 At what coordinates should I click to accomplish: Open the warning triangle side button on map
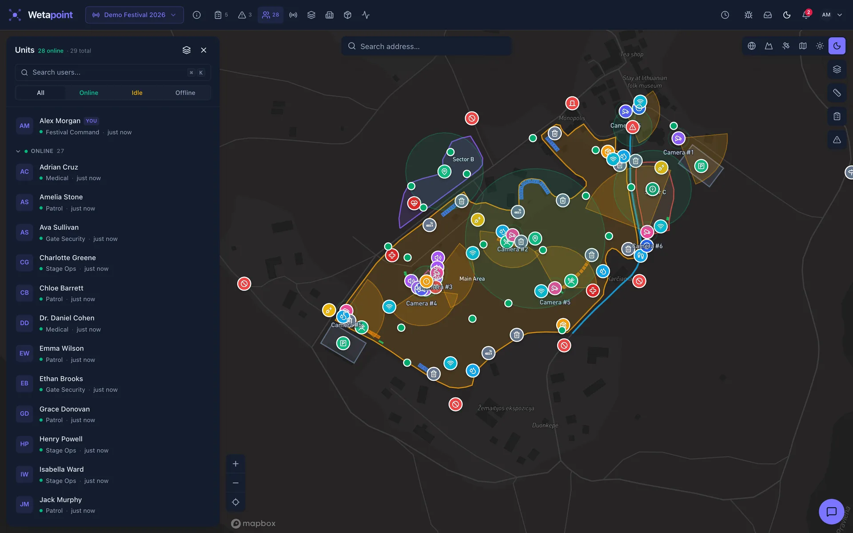[837, 140]
